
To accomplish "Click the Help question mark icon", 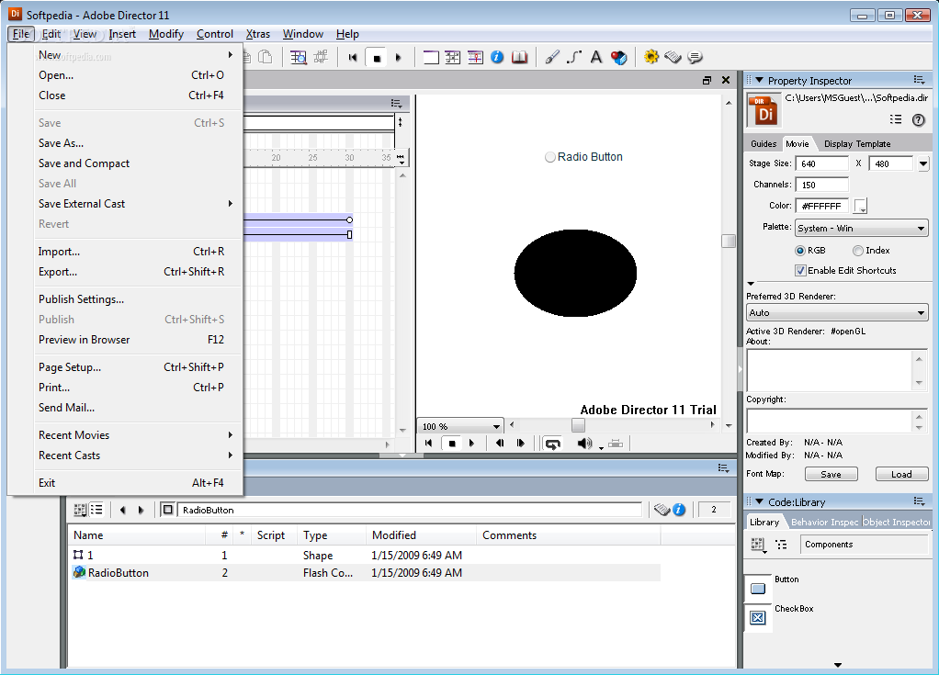I will (918, 119).
